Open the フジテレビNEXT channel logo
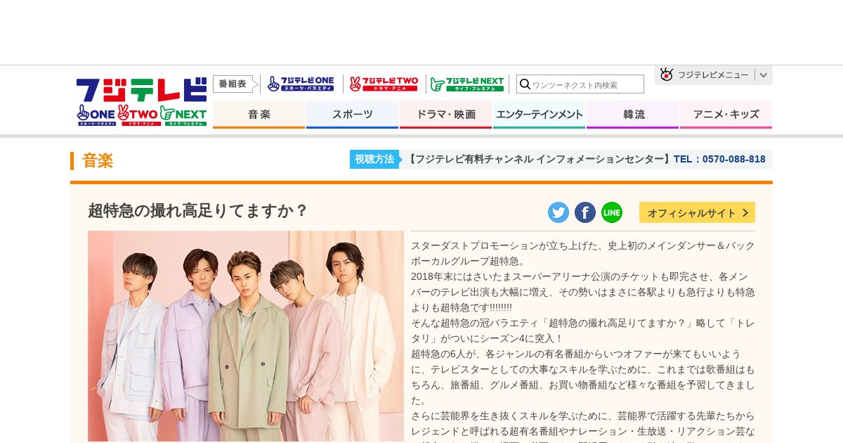The width and height of the screenshot is (843, 443). pyautogui.click(x=467, y=84)
